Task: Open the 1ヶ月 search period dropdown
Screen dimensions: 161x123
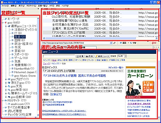Action: (x=125, y=56)
